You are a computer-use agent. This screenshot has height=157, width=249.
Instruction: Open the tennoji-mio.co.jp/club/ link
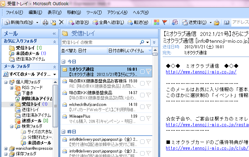point(207,148)
